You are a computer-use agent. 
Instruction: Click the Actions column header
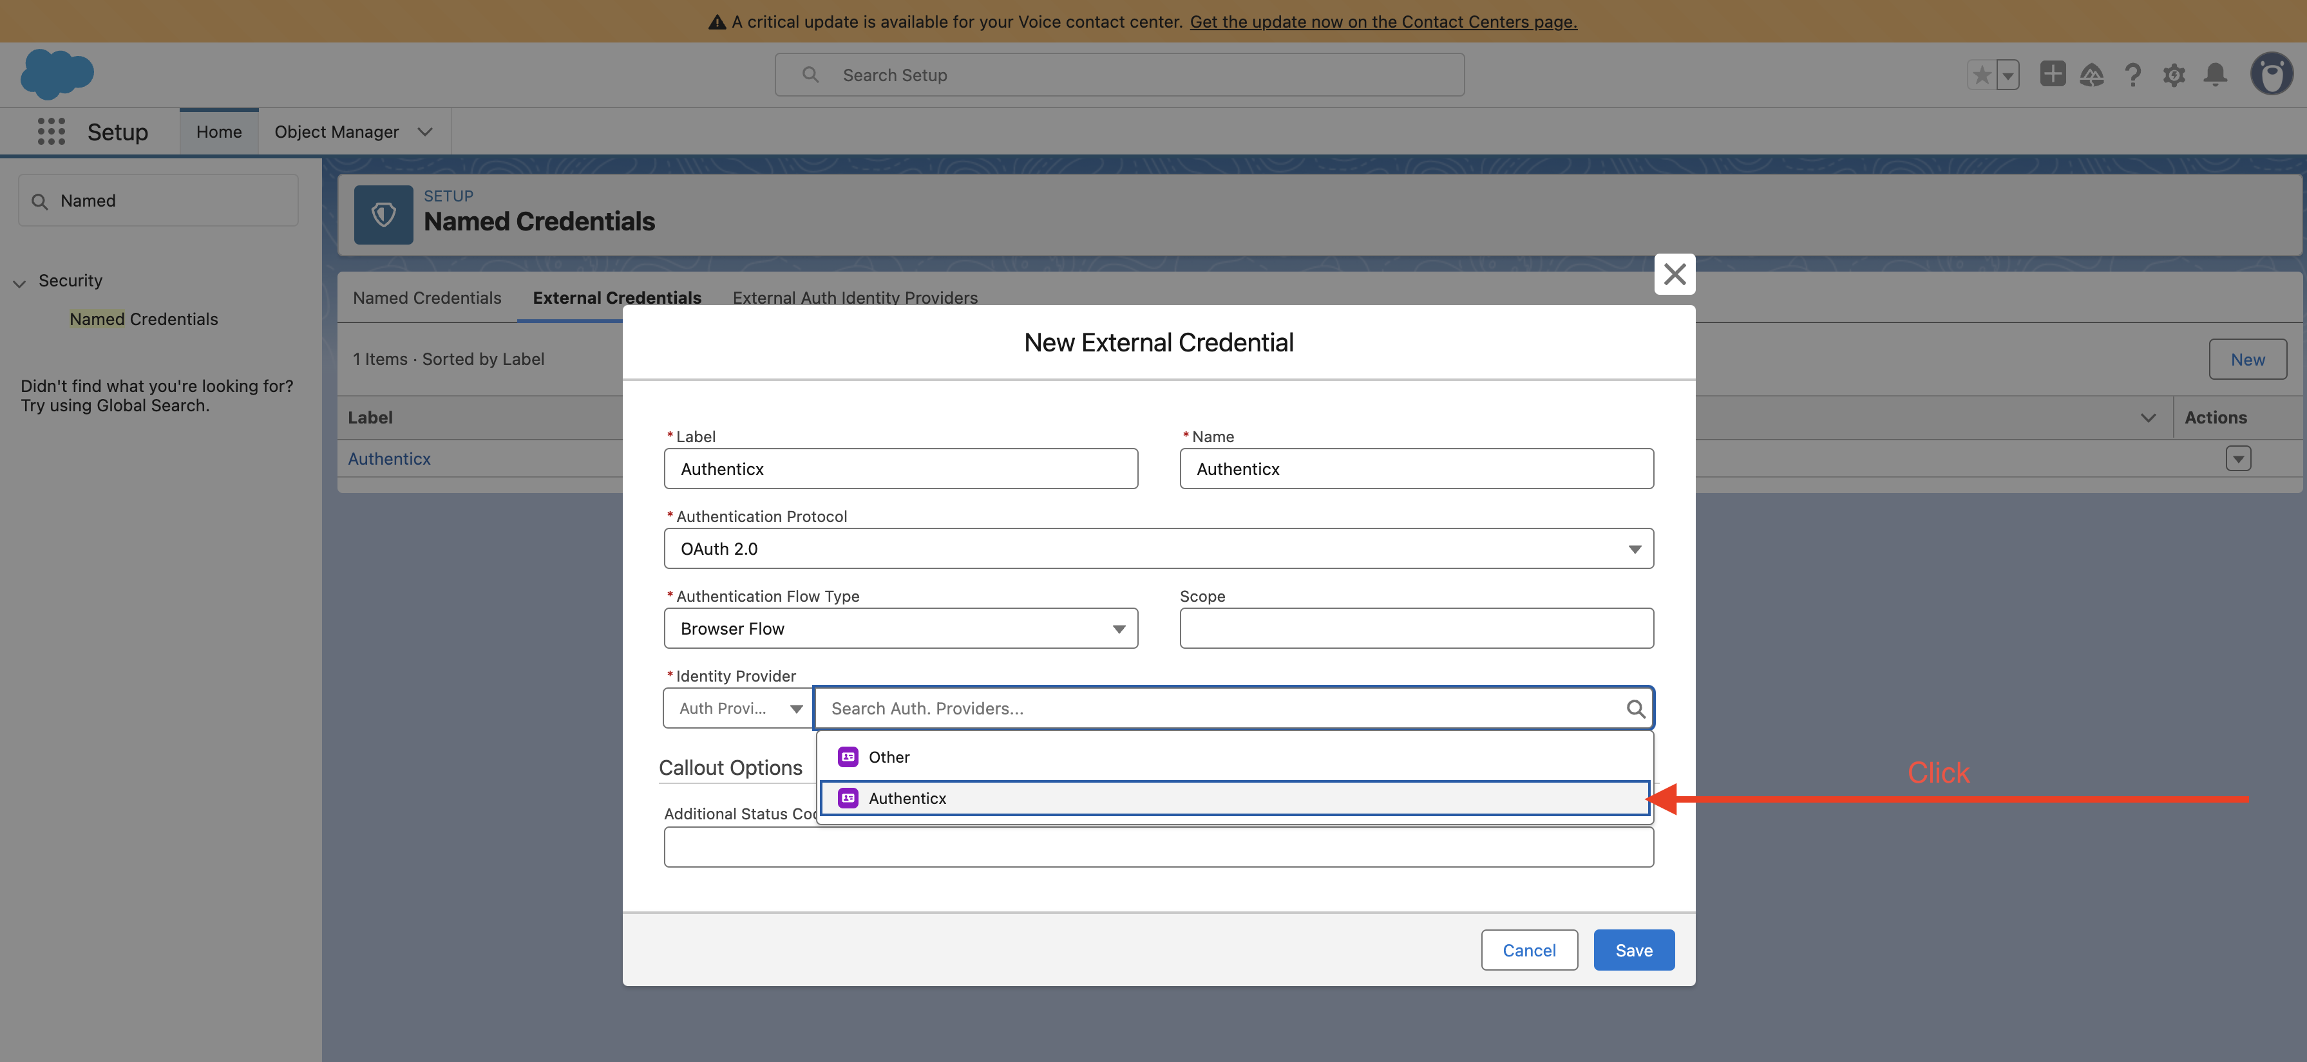click(2216, 418)
